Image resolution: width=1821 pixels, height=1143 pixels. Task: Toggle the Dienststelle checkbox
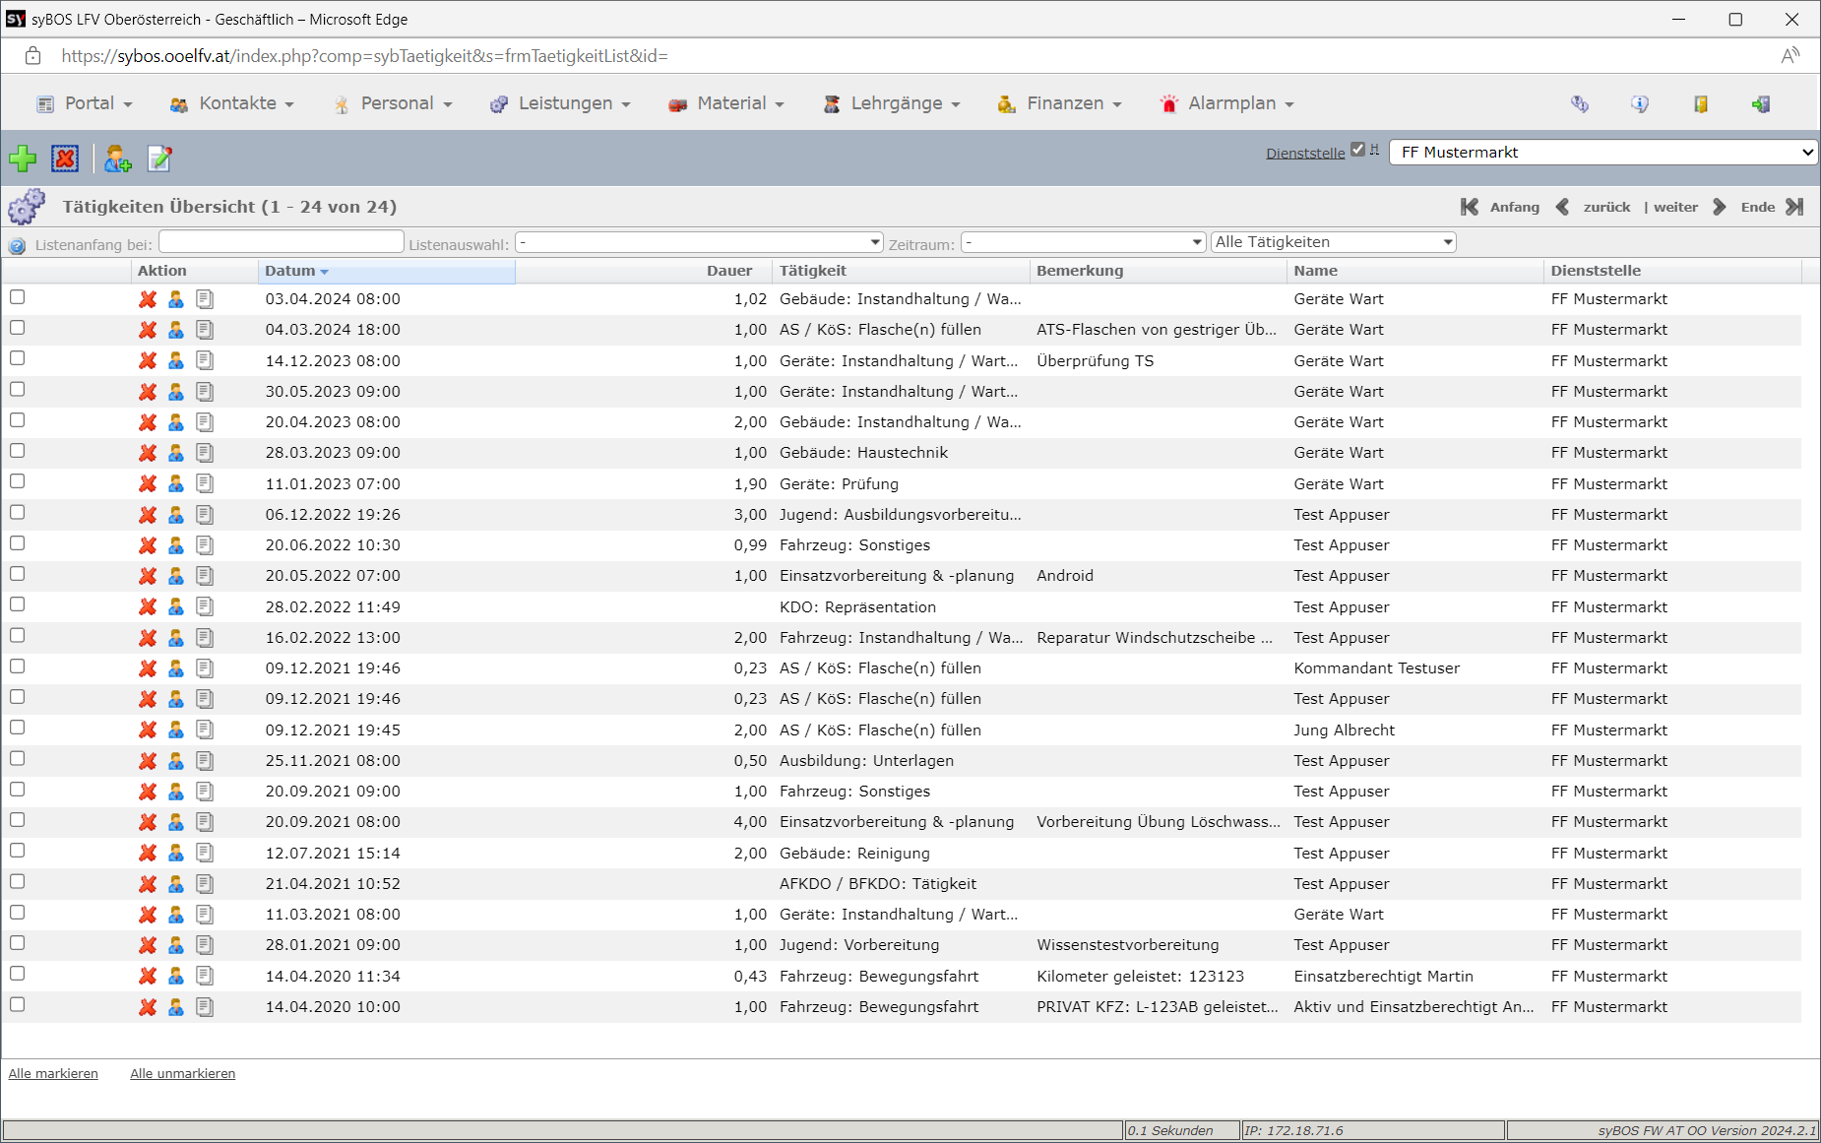click(1358, 150)
